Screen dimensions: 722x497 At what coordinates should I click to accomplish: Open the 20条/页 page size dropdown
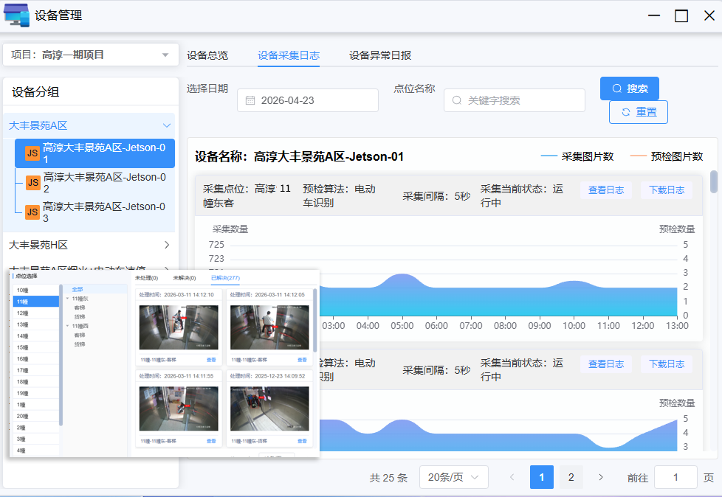(x=453, y=477)
